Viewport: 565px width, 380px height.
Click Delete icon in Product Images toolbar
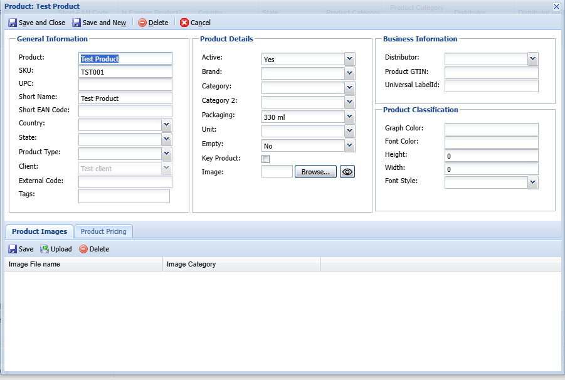(83, 249)
